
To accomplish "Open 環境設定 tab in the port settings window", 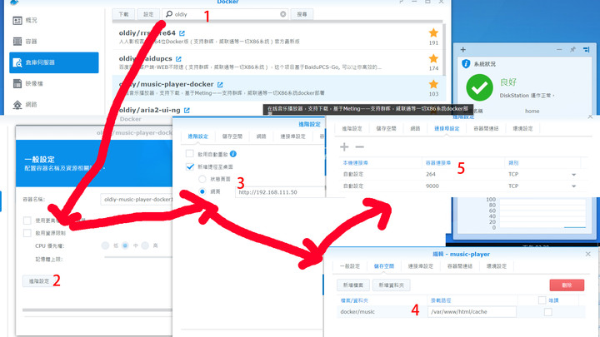I will [522, 129].
